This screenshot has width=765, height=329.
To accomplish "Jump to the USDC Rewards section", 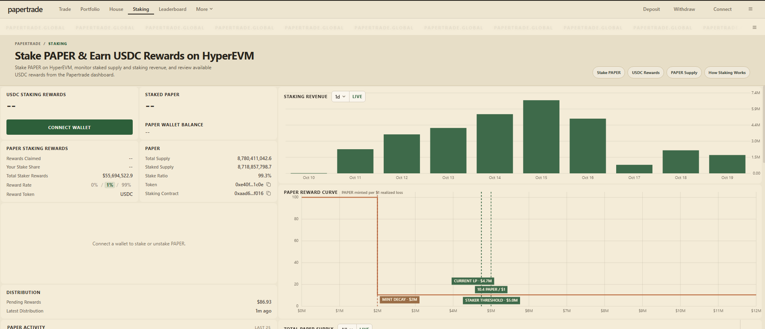I will point(646,72).
